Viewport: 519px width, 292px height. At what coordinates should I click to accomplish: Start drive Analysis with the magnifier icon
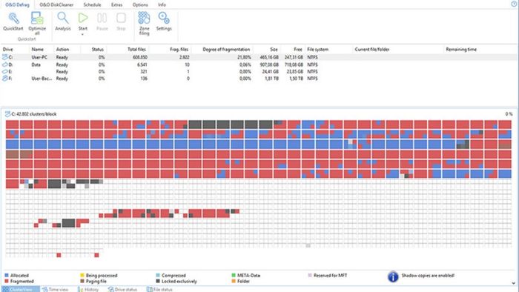pos(63,18)
